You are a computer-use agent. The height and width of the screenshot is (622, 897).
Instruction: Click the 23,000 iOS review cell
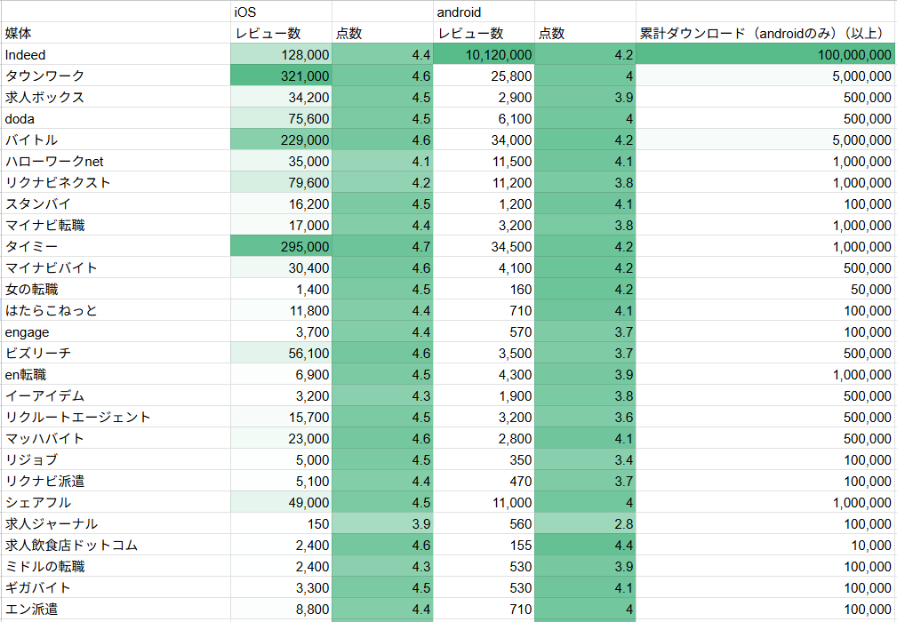281,438
